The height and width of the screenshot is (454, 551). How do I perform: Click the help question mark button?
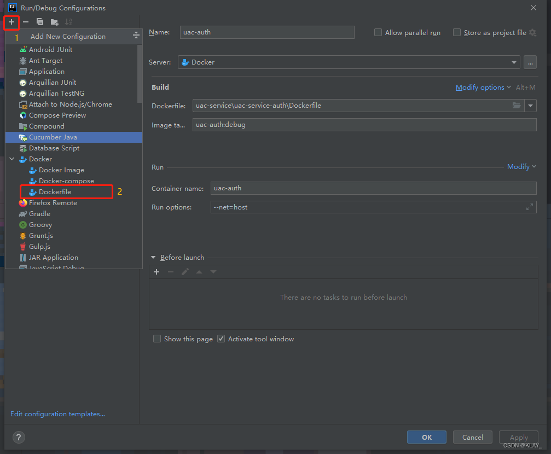[19, 437]
